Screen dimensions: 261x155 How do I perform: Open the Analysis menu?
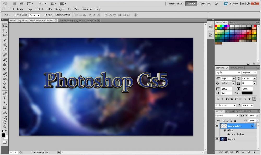(60, 9)
